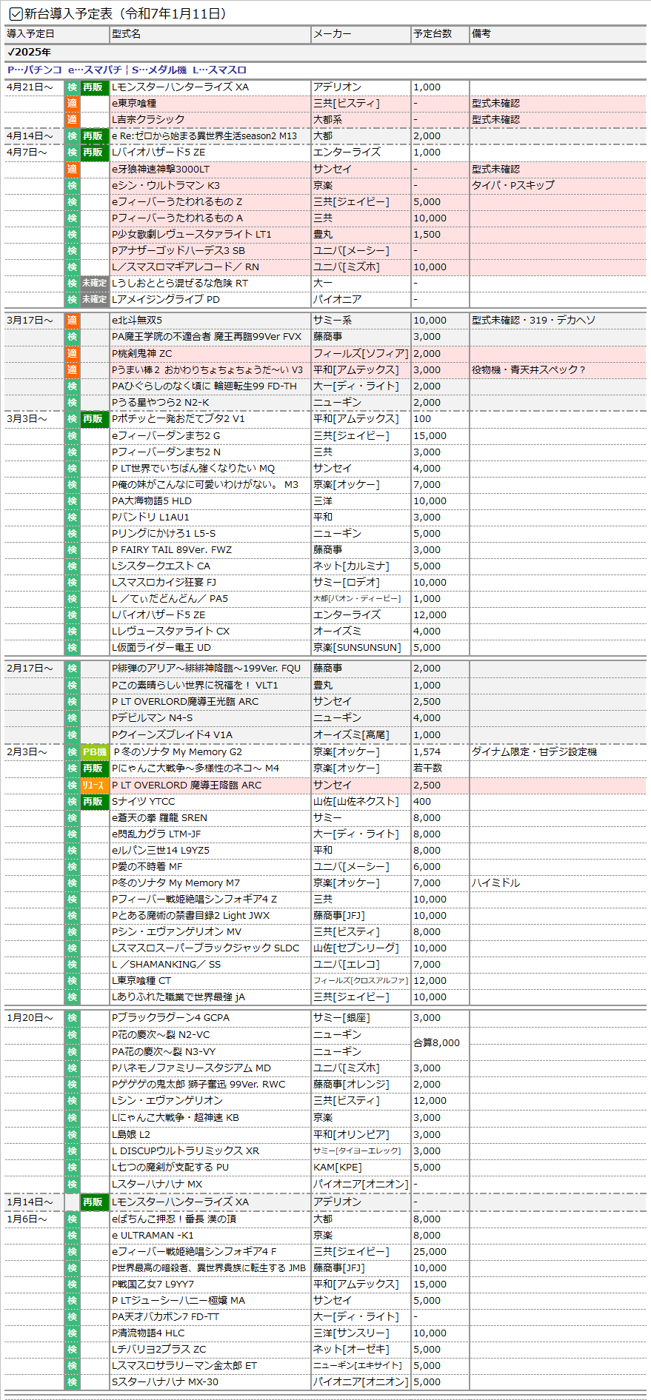
Task: Click the Lスマスロスーパーブラックジャック SLDC entry
Action: click(x=206, y=948)
